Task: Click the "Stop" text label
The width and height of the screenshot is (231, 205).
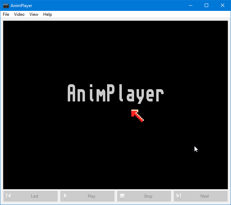Action: (x=148, y=196)
